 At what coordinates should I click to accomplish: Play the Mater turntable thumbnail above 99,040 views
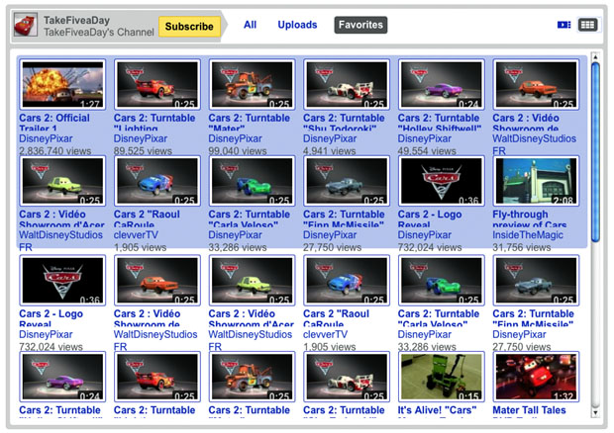252,84
